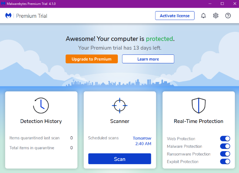Click Scheduled scans label
The image size is (239, 173).
(103, 138)
